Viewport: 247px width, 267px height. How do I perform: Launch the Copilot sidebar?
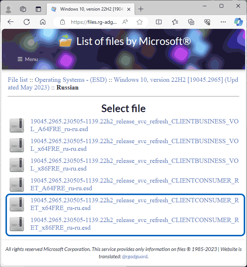pos(238,21)
